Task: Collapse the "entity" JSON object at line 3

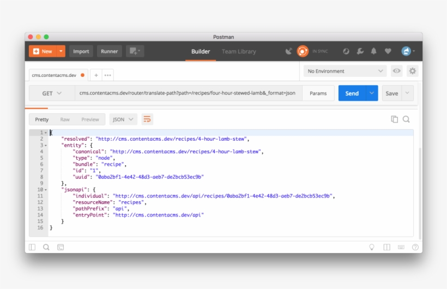Action: point(46,145)
